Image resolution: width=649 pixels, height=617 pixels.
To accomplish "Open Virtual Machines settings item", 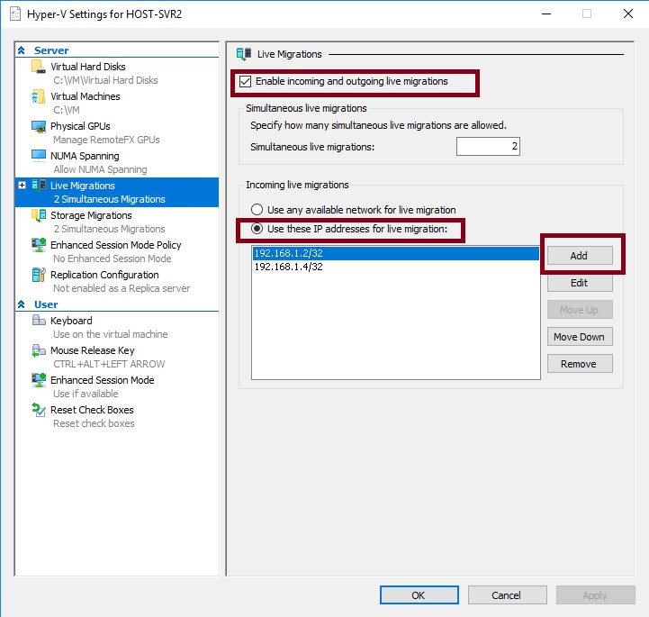I will (x=85, y=96).
